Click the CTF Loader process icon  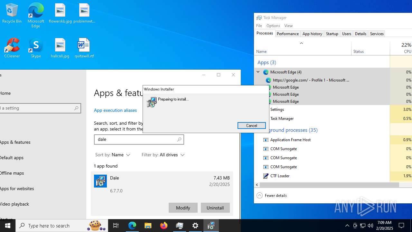tap(266, 176)
